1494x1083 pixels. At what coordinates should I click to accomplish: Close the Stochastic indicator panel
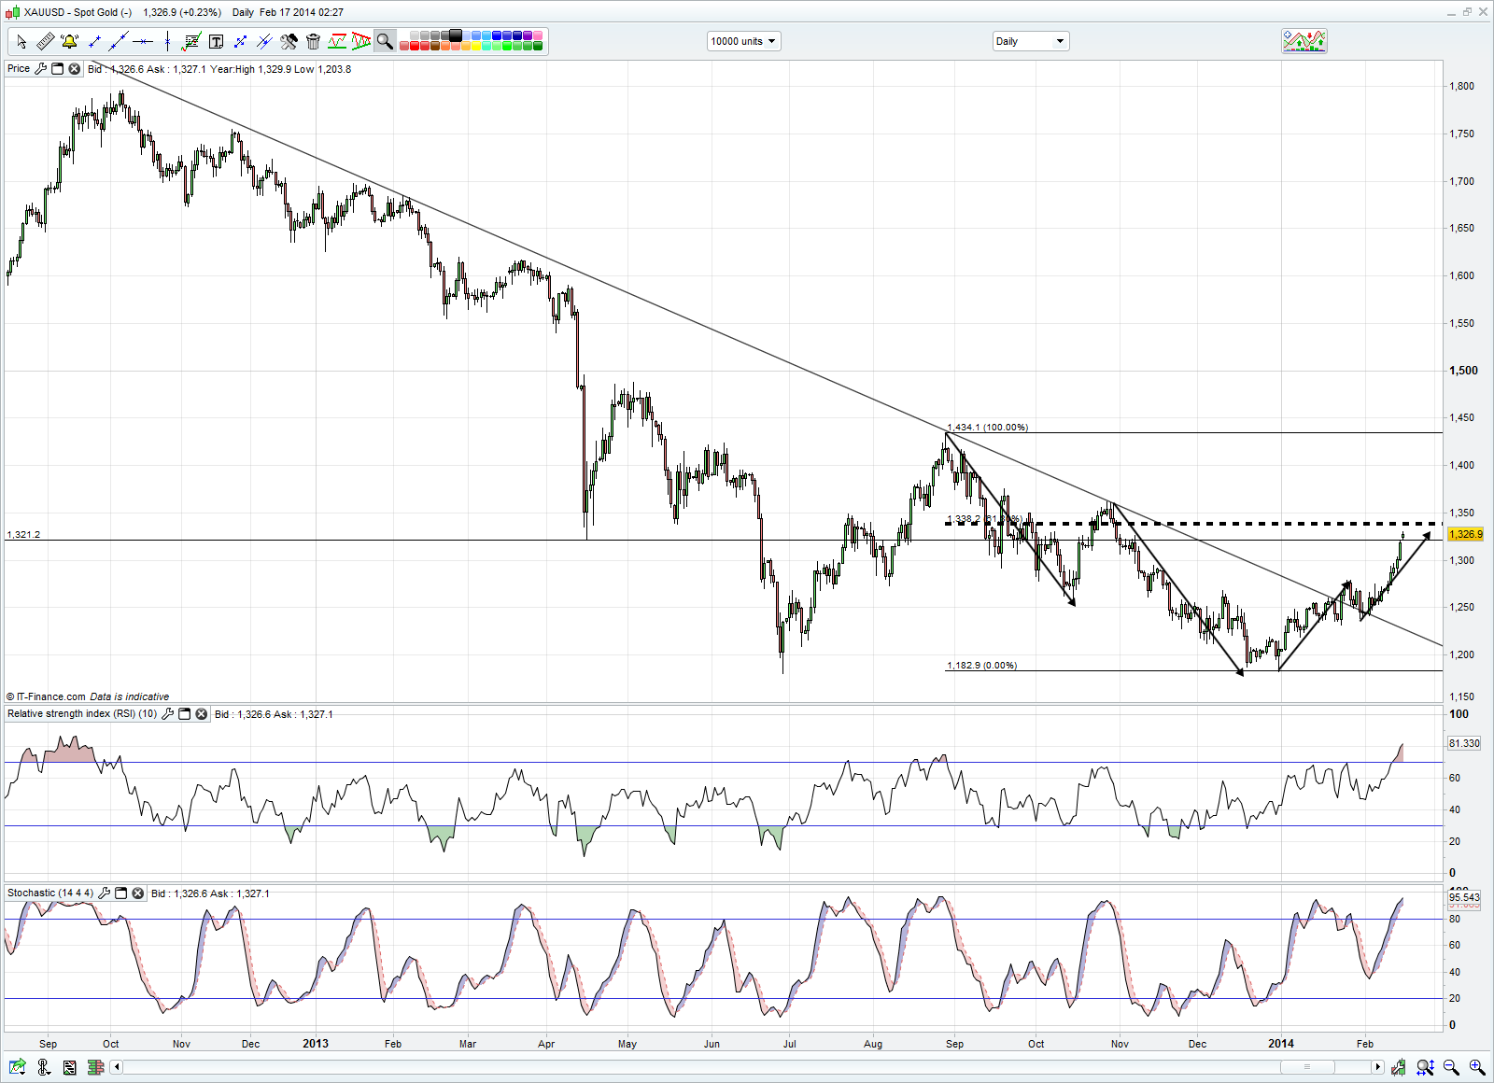pos(137,893)
